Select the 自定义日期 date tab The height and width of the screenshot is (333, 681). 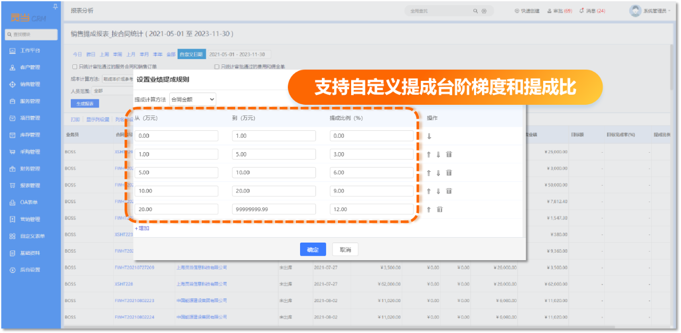tap(191, 54)
